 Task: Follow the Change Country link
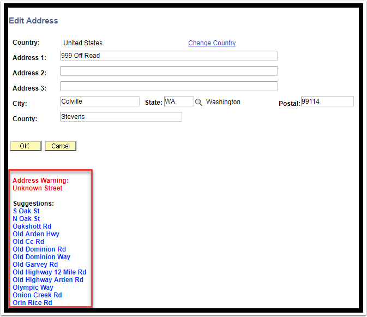(212, 43)
